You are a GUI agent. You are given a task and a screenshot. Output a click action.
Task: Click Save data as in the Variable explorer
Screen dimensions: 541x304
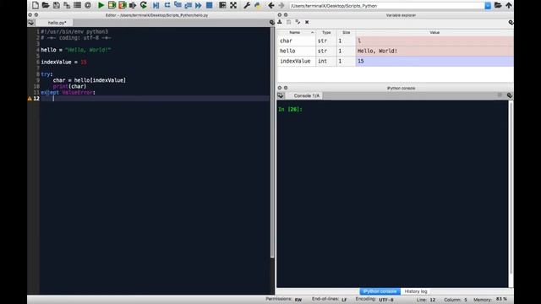pos(298,22)
